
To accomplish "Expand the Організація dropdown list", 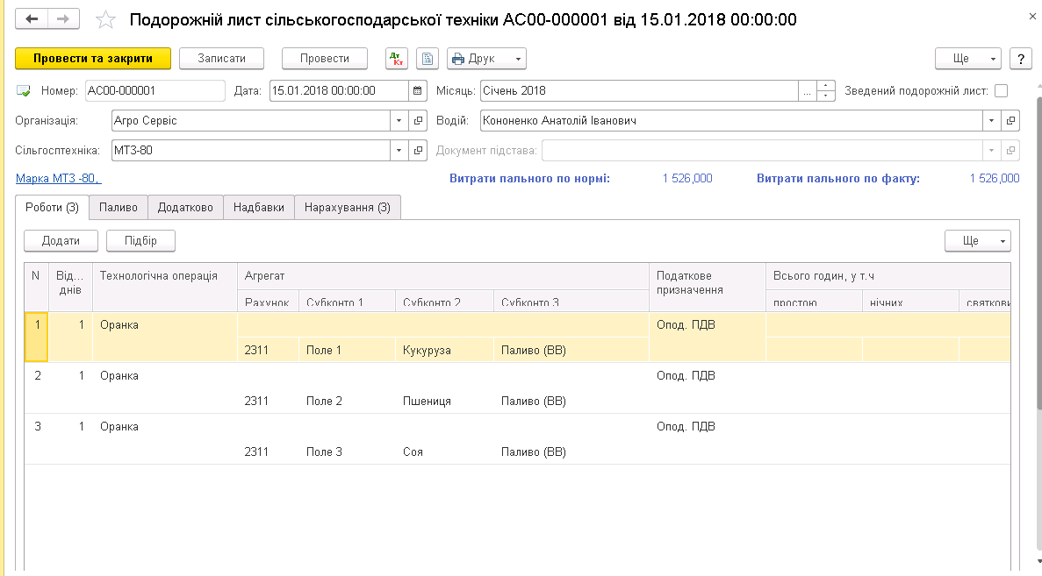I will [x=399, y=121].
